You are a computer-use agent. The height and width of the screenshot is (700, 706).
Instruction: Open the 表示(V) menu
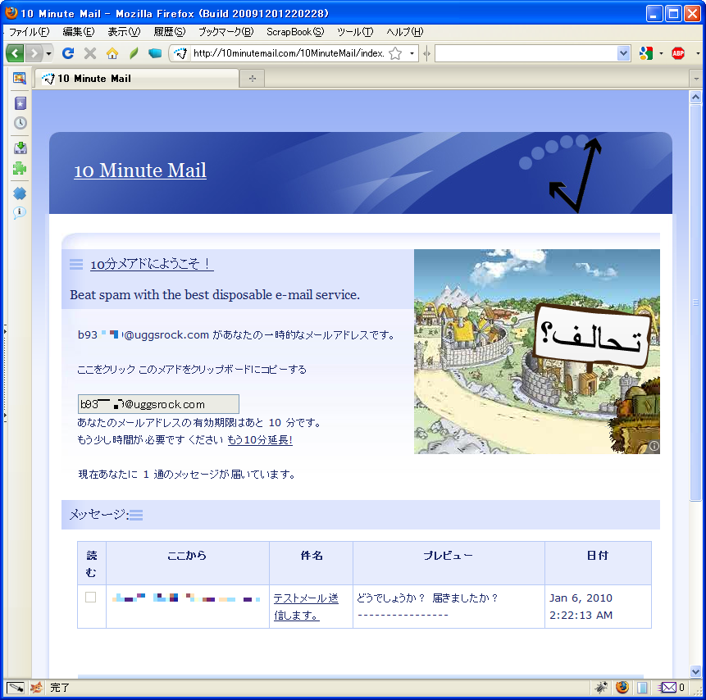pyautogui.click(x=124, y=32)
